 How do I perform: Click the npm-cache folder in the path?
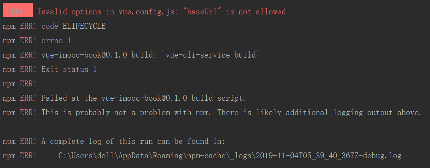[x=206, y=156]
